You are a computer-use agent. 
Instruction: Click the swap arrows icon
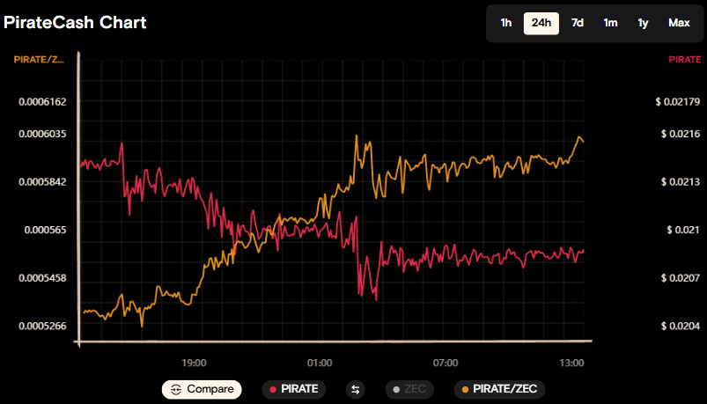tap(356, 389)
